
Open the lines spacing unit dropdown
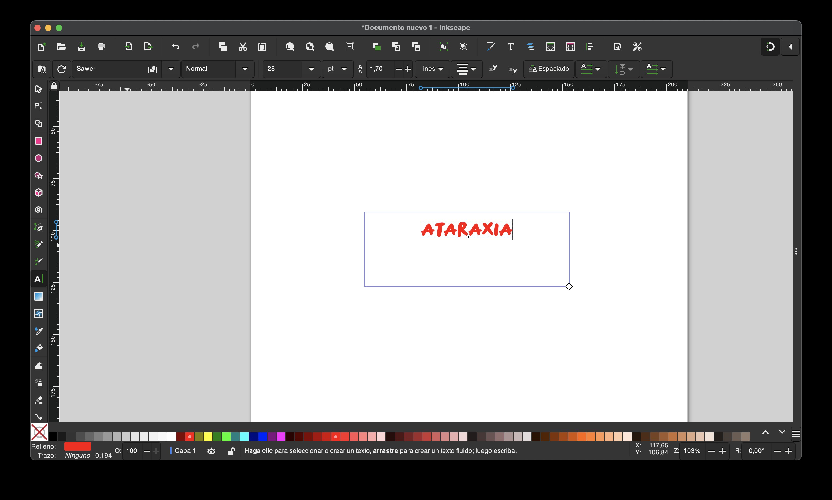pos(432,69)
